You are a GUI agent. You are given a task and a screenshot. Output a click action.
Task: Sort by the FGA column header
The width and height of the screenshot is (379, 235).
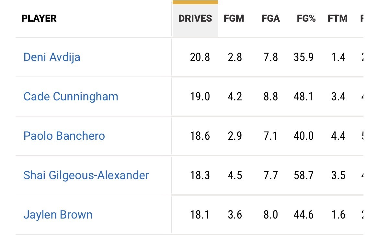click(271, 18)
